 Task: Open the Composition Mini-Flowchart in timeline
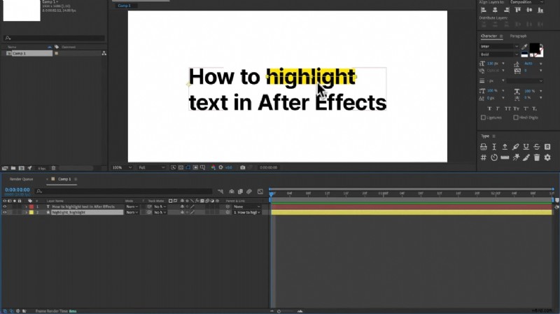click(220, 192)
